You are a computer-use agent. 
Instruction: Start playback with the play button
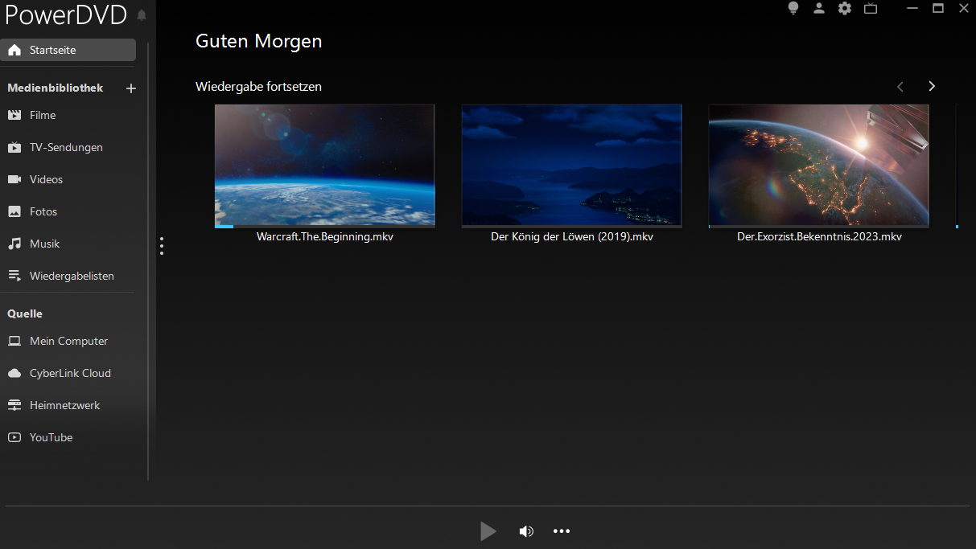(488, 531)
